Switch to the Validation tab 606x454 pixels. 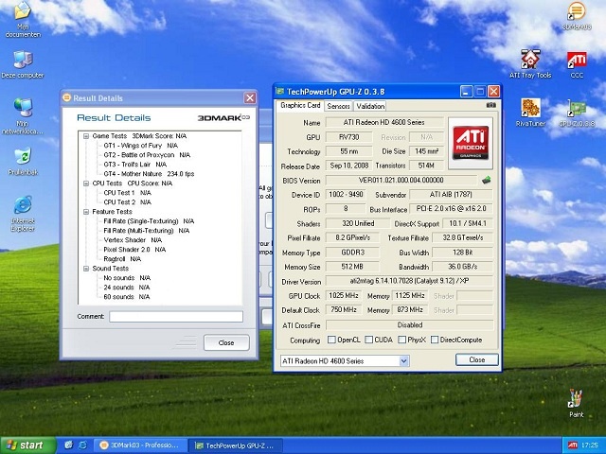(x=370, y=106)
